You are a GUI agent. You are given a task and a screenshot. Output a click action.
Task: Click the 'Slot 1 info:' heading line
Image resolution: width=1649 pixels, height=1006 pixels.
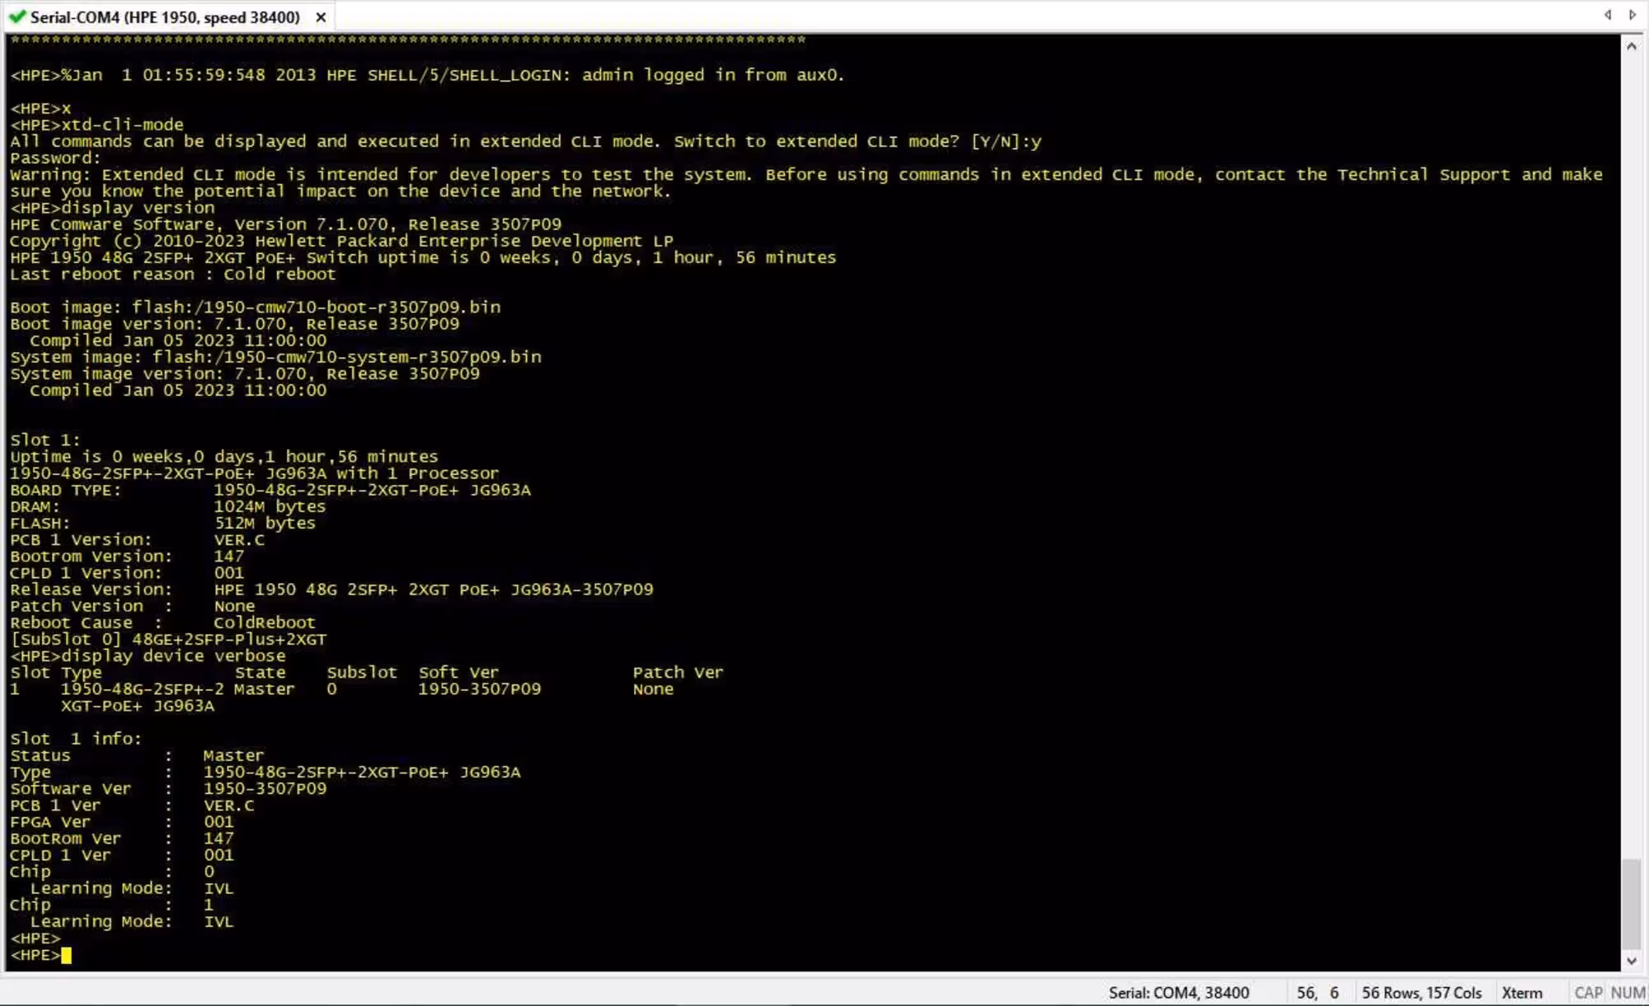(x=76, y=739)
